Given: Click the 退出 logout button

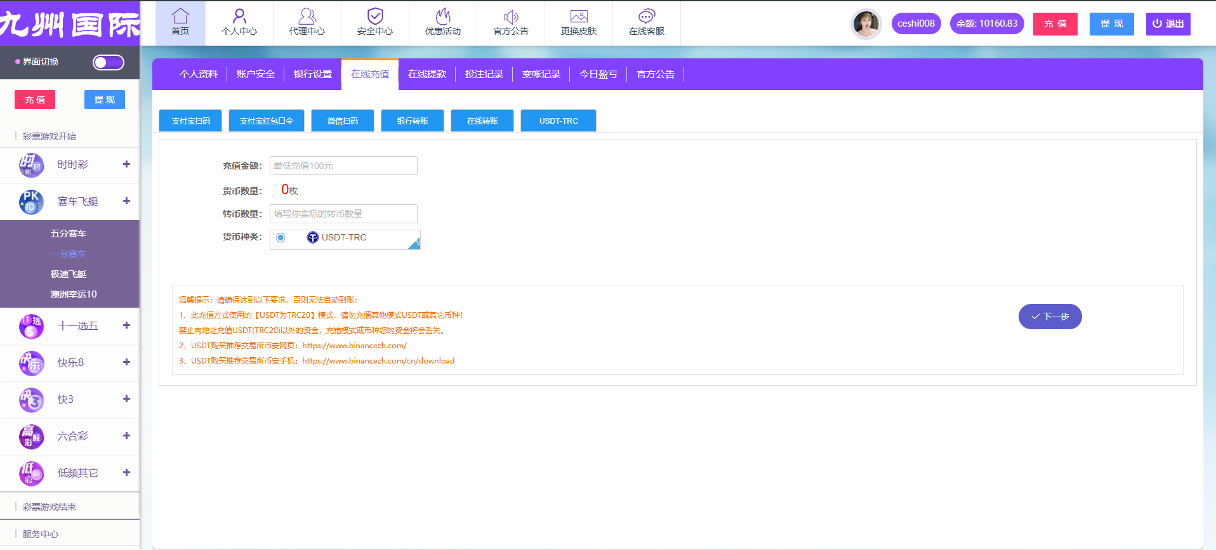Looking at the screenshot, I should [x=1168, y=24].
